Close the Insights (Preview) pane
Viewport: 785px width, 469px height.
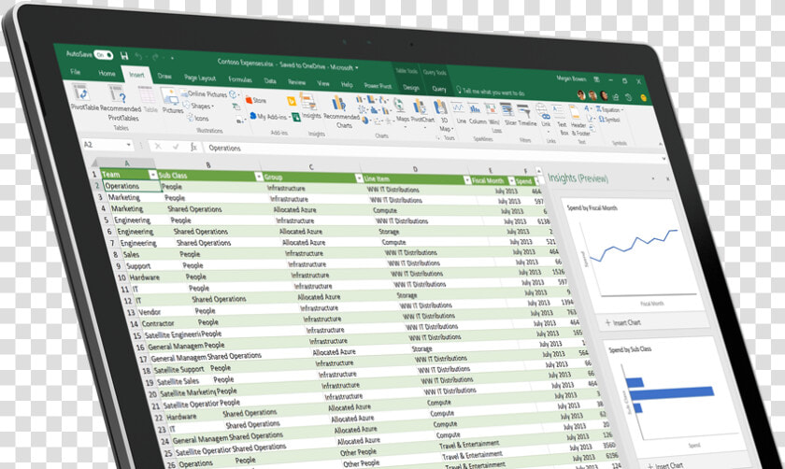pos(667,178)
